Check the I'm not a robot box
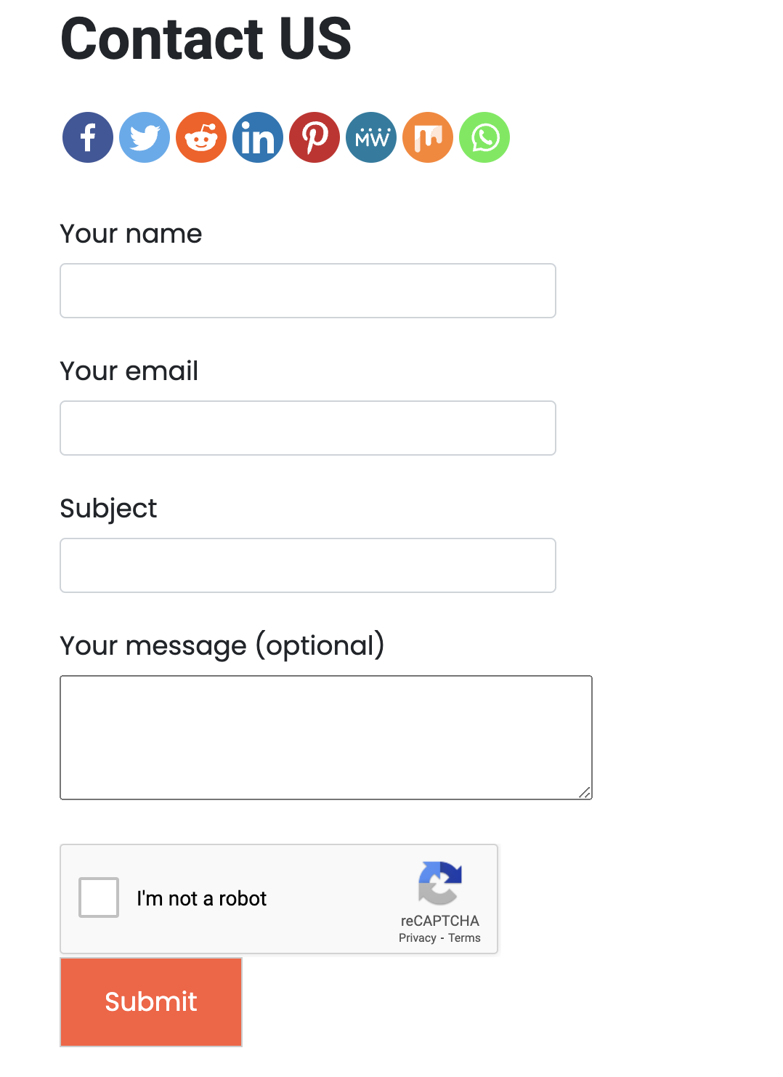 99,897
